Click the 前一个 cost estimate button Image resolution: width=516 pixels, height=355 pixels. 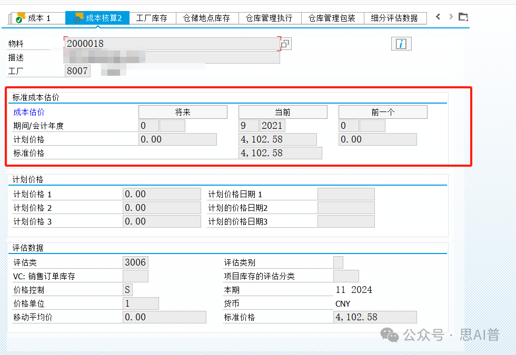click(x=383, y=112)
